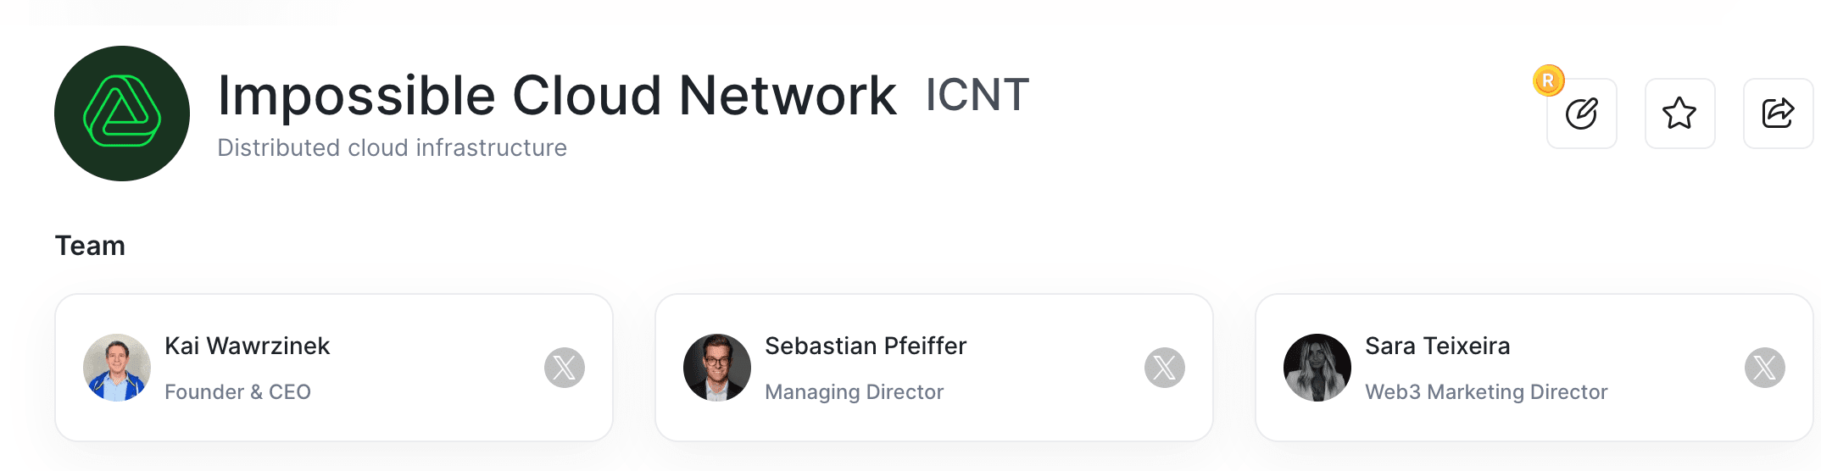Viewport: 1821px width, 471px height.
Task: Open the edit project pencil icon
Action: coord(1581,114)
